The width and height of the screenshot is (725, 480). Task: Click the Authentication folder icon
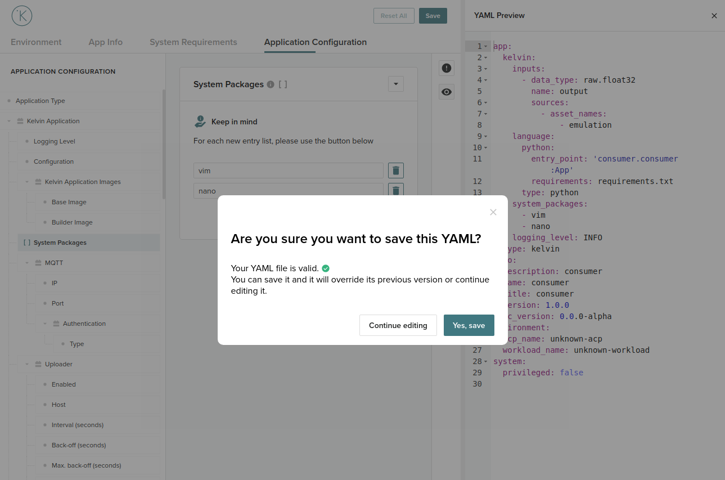pyautogui.click(x=56, y=324)
